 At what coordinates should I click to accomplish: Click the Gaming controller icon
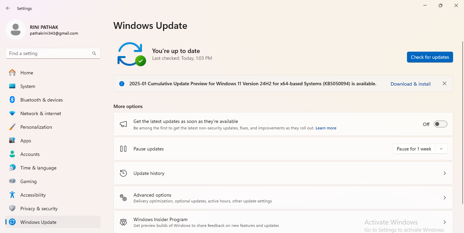coord(12,181)
